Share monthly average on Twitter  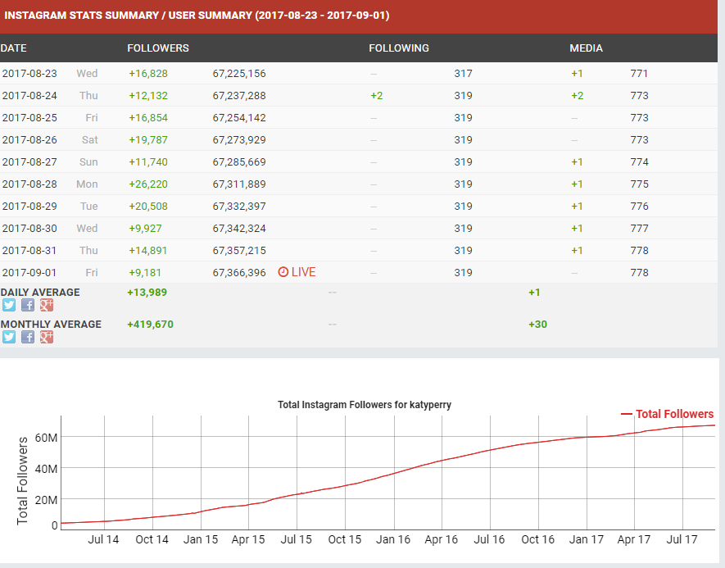tap(9, 337)
